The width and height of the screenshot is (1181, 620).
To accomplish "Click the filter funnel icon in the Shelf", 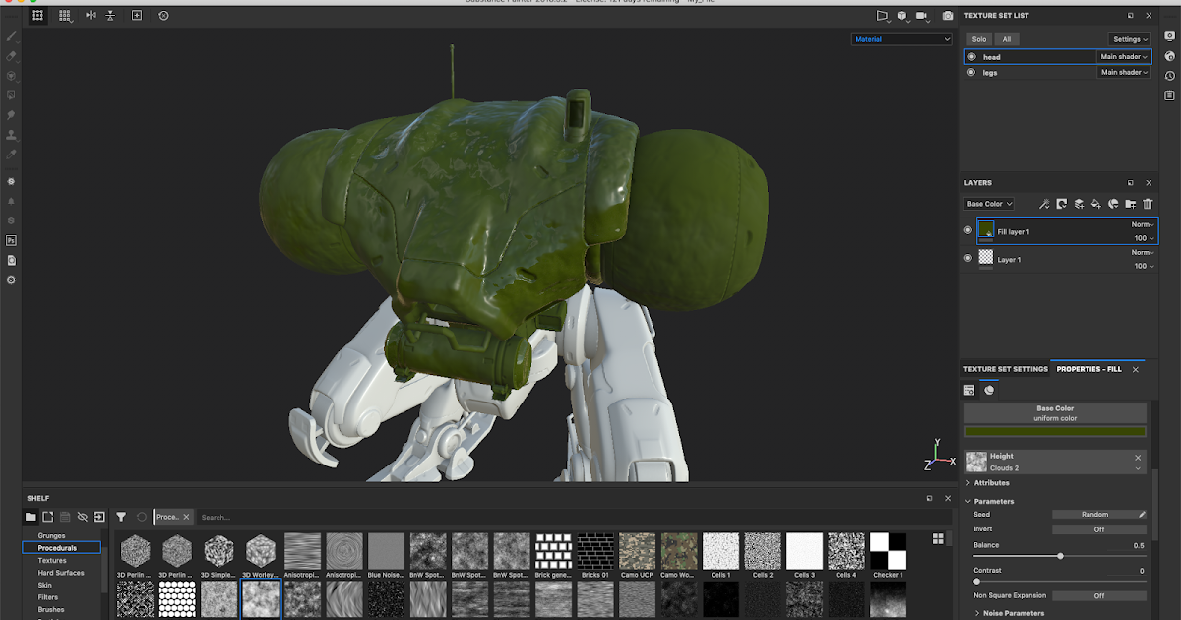I will 120,516.
